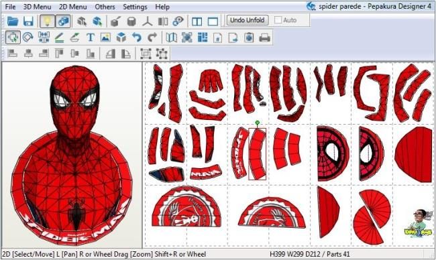This screenshot has height=260, width=436.
Task: Select the Rotate part tool
Action: [x=28, y=38]
